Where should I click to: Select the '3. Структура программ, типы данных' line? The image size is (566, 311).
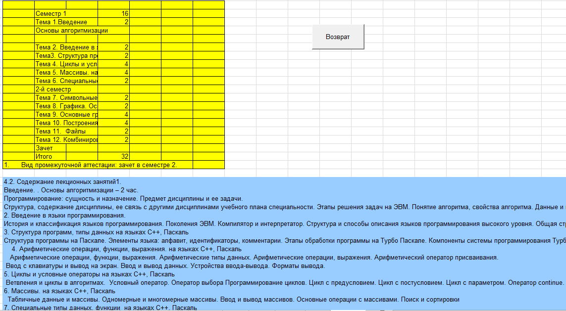pos(96,232)
